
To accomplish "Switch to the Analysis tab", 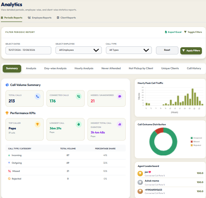I will (x=31, y=68).
